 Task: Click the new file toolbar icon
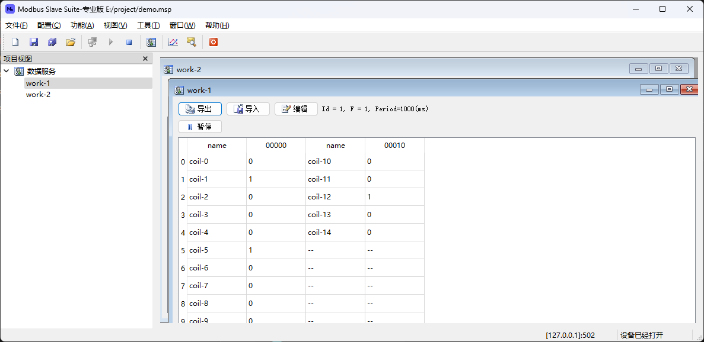[15, 42]
